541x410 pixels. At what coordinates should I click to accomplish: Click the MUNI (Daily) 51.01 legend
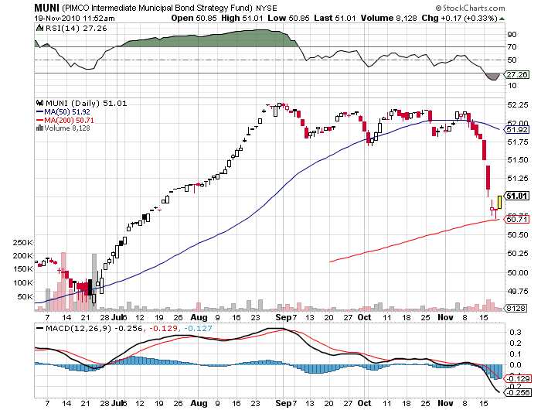coord(87,103)
